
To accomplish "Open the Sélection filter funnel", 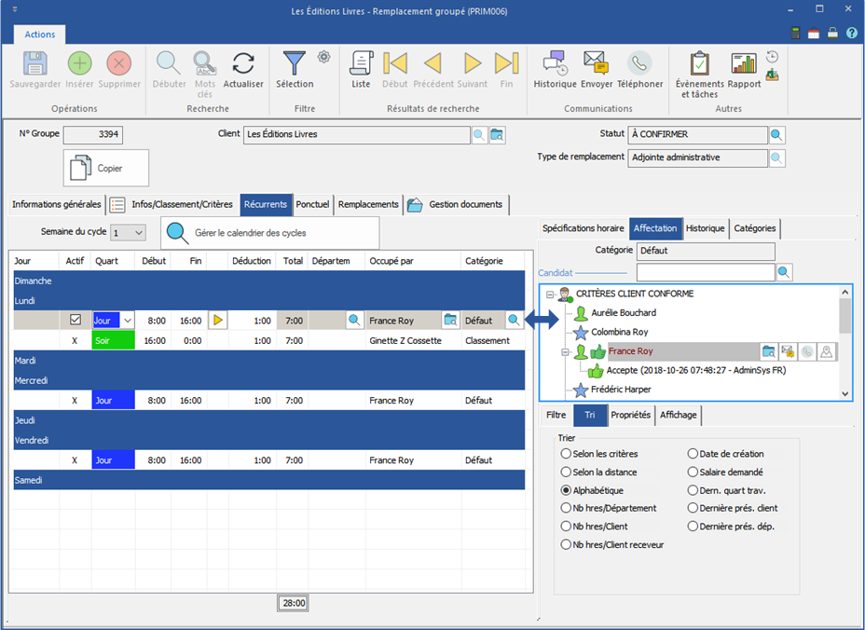I will (x=294, y=62).
